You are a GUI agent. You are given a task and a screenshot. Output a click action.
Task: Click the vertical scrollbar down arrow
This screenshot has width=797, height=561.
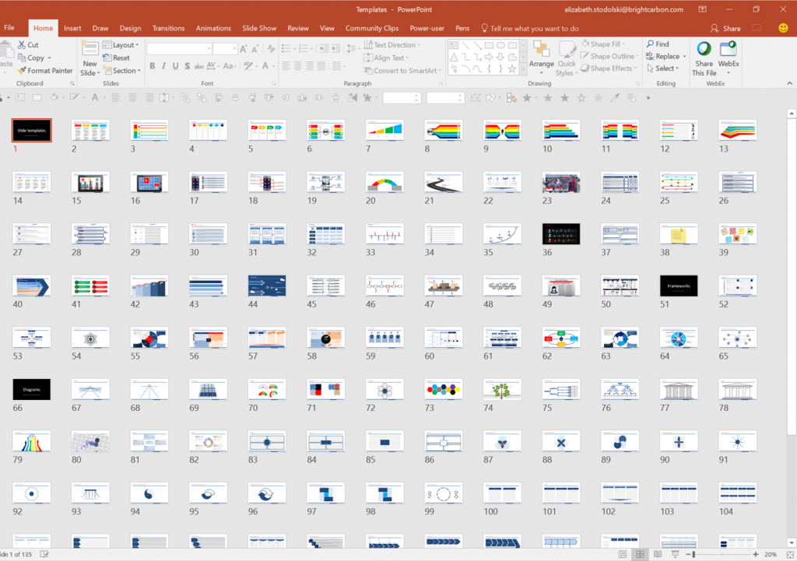[x=792, y=542]
